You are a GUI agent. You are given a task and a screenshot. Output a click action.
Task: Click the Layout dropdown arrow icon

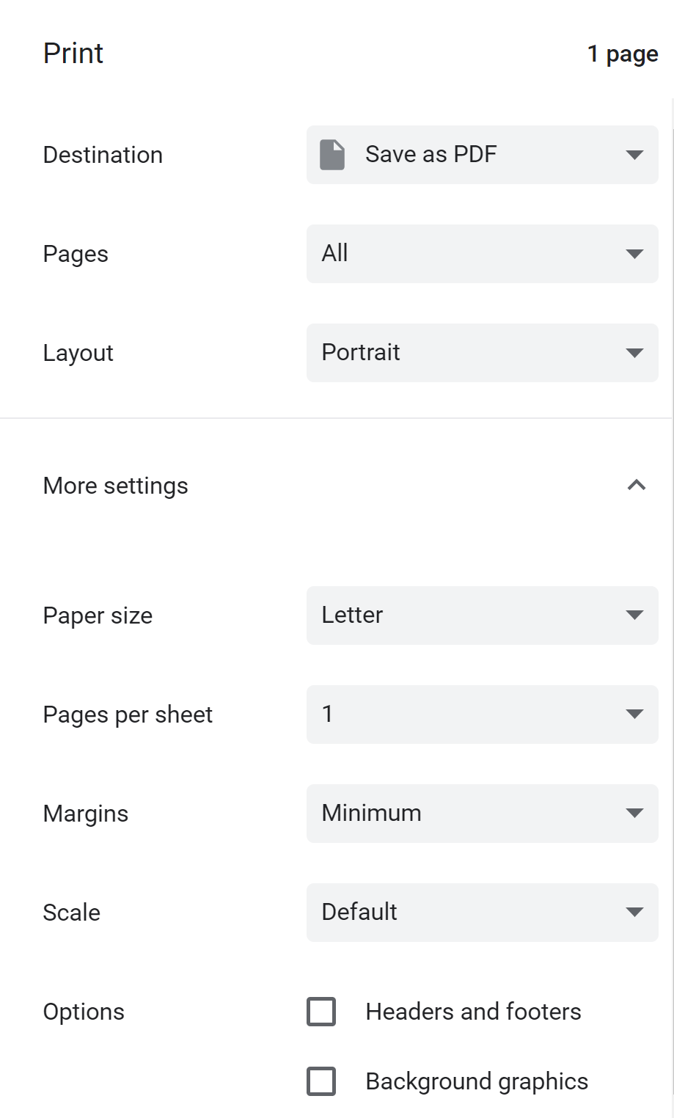[634, 353]
